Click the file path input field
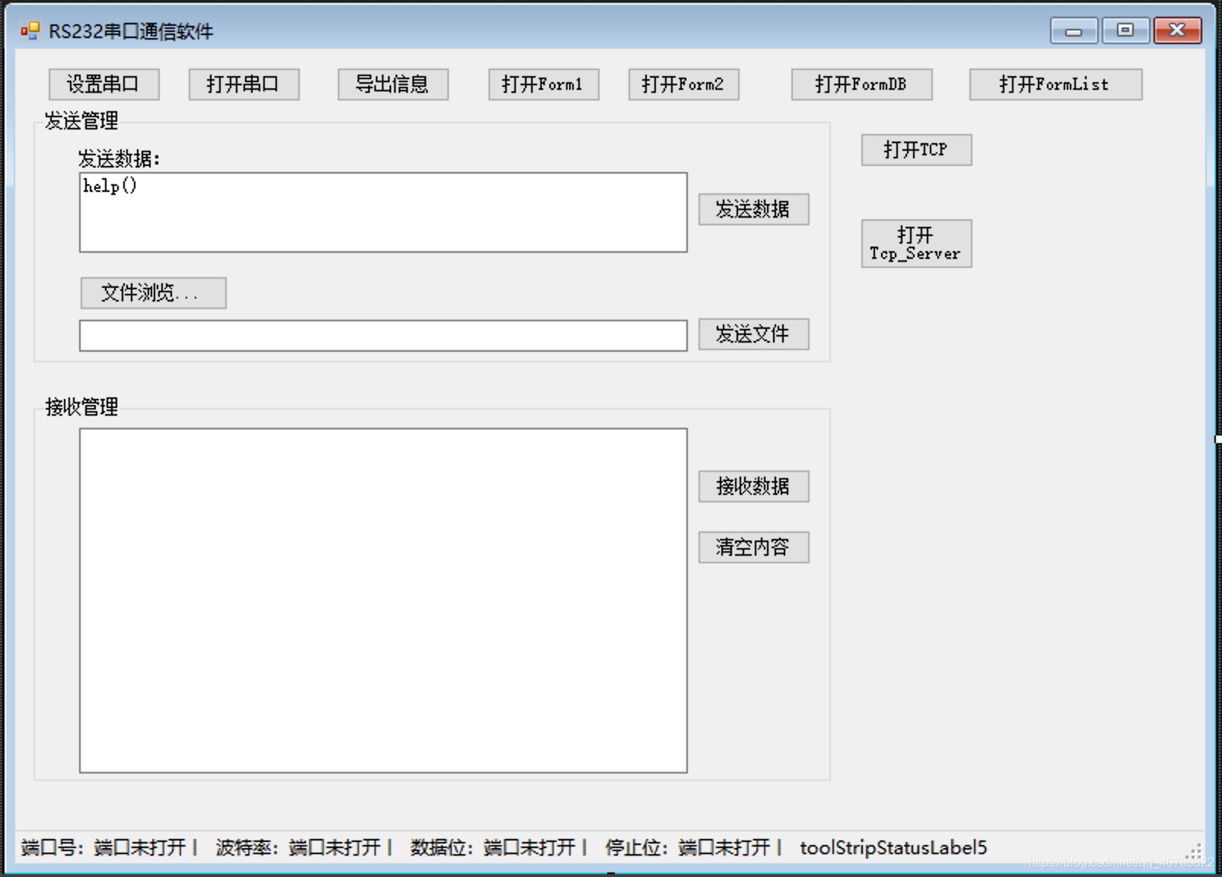 383,336
